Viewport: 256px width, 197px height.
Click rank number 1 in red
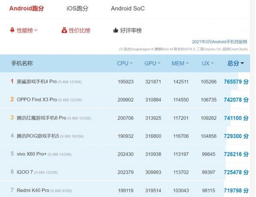click(x=12, y=81)
